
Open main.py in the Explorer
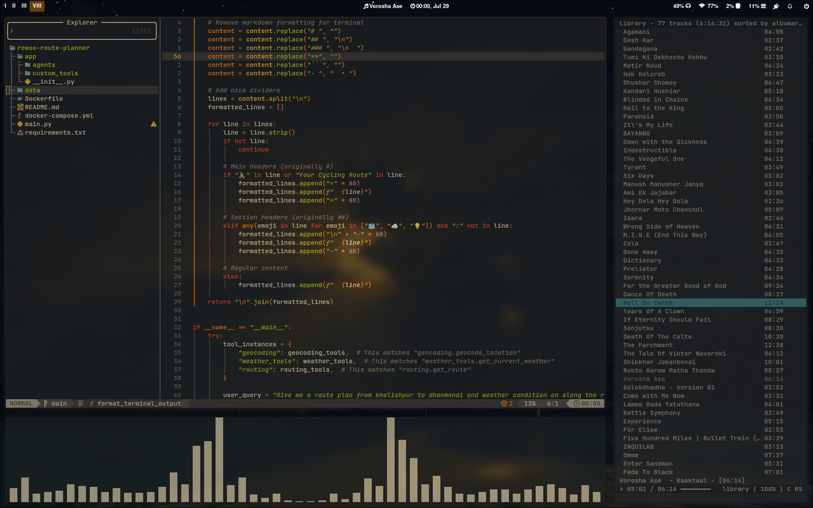[34, 124]
